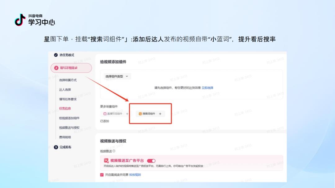The image size is (335, 188).
Task: Click the 更多场景组件 label
Action: [109, 106]
